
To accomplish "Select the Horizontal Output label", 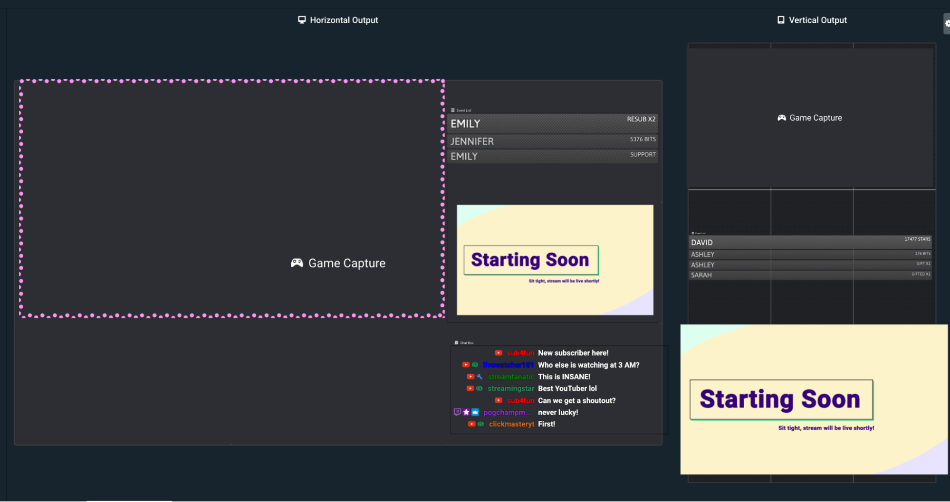I will tap(344, 20).
